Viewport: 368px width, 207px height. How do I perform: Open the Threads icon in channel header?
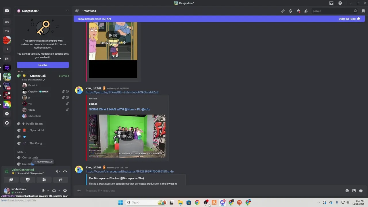tap(283, 11)
